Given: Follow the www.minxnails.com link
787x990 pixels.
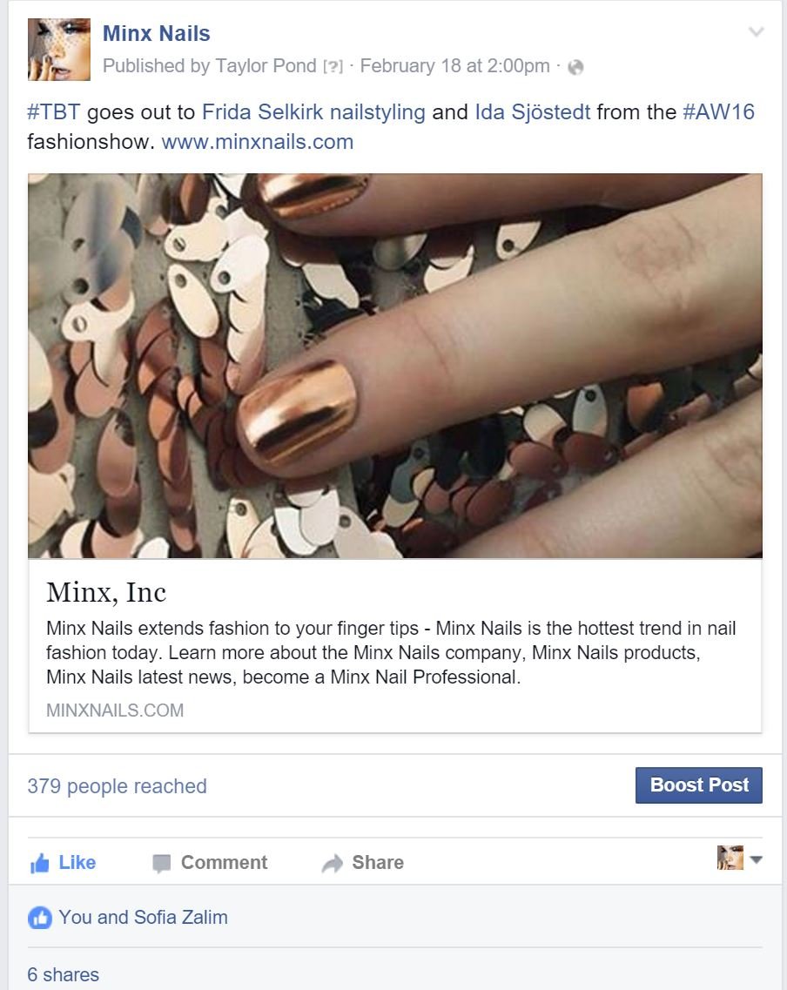Looking at the screenshot, I should tap(258, 141).
